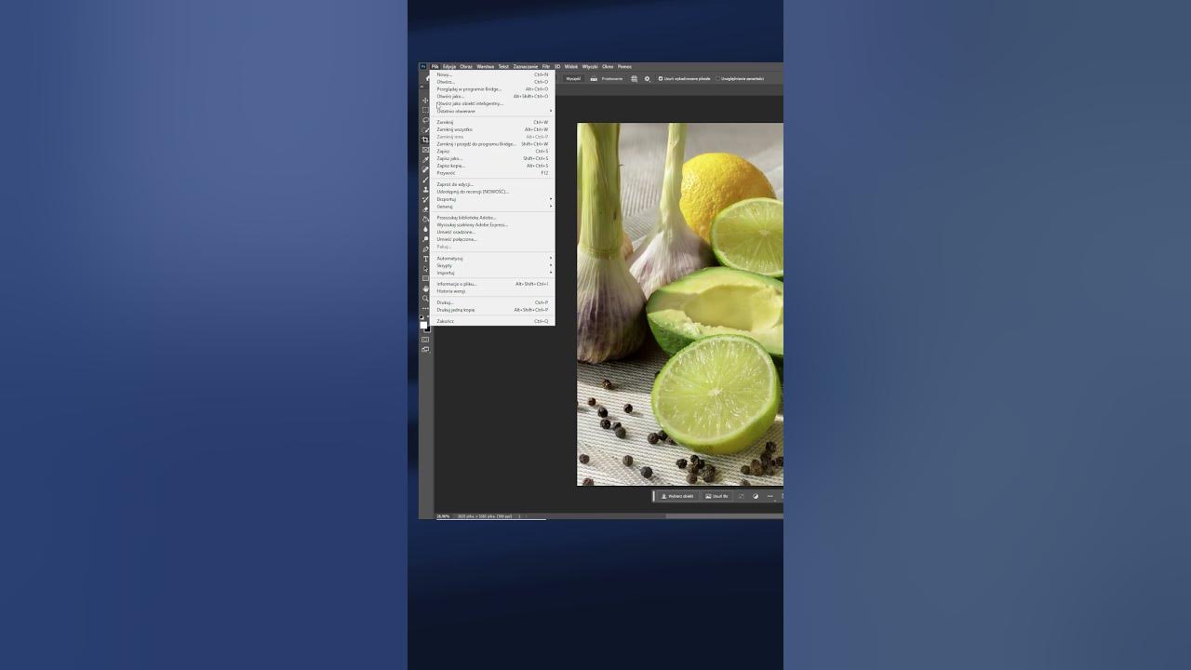Open the Widok menu

coord(571,67)
